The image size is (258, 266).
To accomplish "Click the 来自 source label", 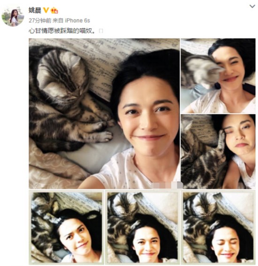I will (x=58, y=21).
